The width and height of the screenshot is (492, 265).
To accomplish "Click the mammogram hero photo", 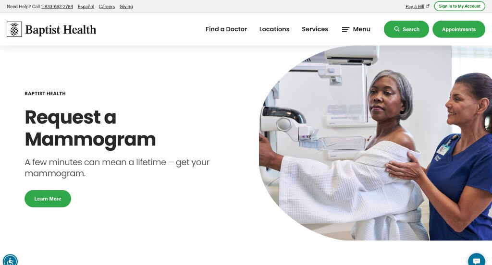I will (375, 143).
